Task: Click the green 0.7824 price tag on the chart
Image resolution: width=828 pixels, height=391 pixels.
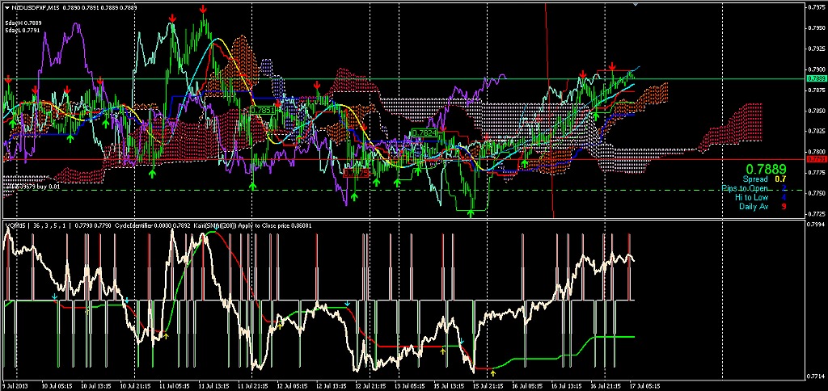Action: pos(425,133)
